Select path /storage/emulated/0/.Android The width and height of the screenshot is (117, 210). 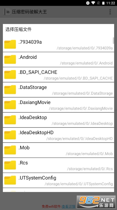(x=86, y=63)
